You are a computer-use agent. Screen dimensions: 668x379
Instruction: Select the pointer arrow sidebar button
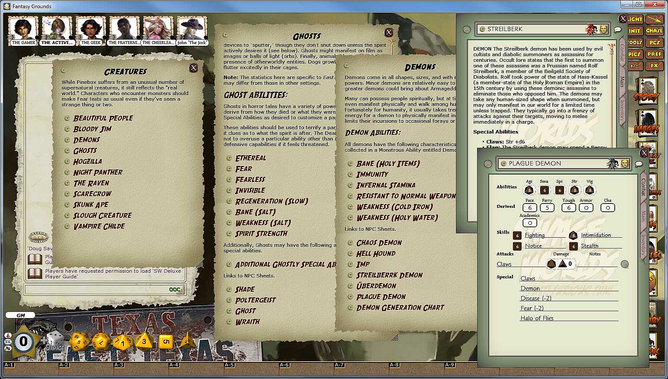[654, 19]
